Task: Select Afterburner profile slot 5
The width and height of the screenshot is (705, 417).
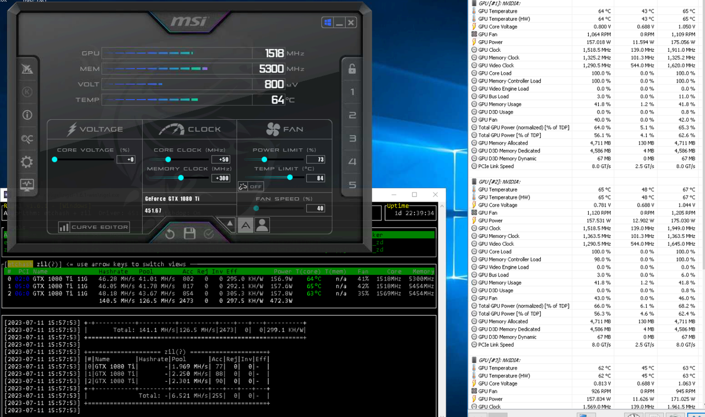Action: pos(352,185)
